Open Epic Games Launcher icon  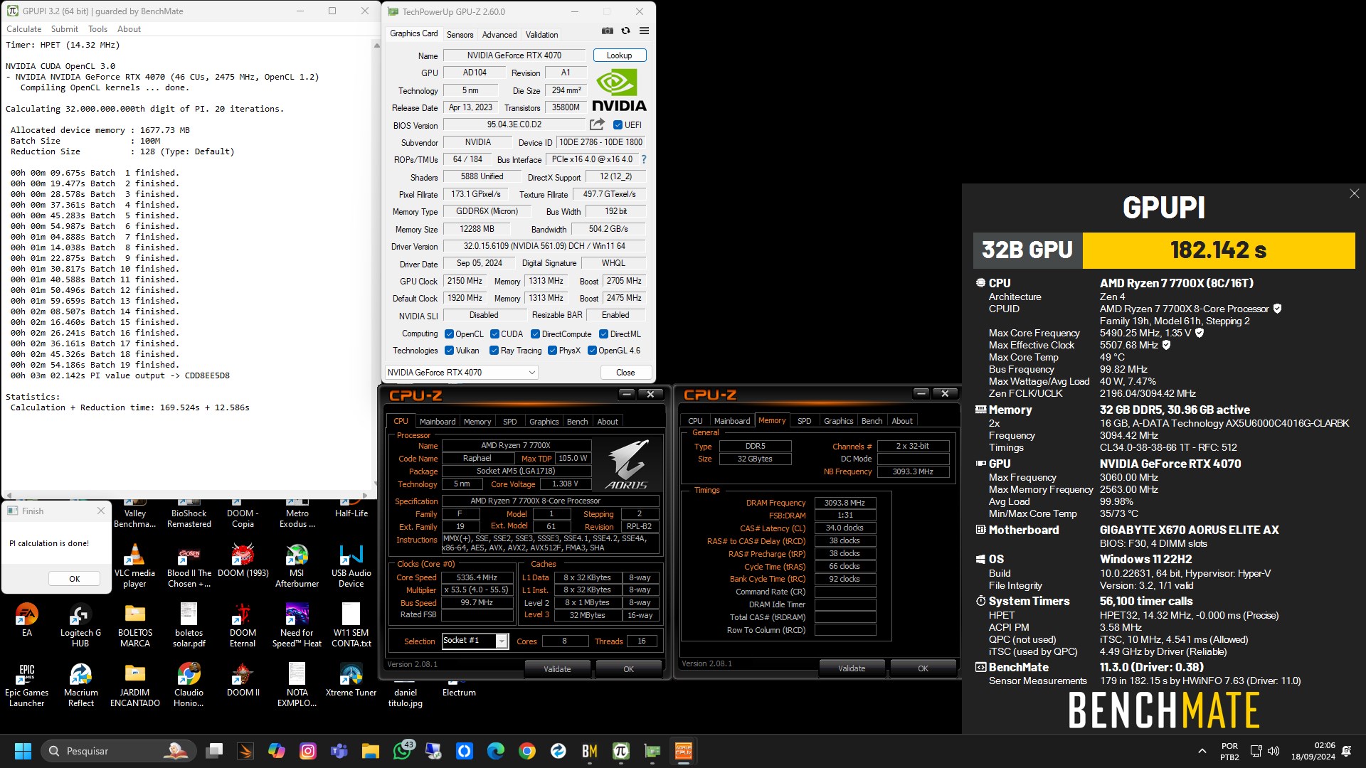27,686
